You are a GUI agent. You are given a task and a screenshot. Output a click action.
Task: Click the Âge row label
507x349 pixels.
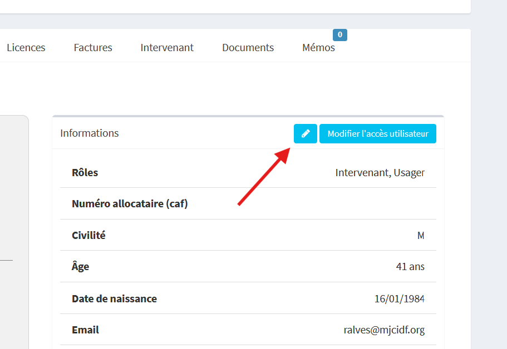(x=80, y=266)
